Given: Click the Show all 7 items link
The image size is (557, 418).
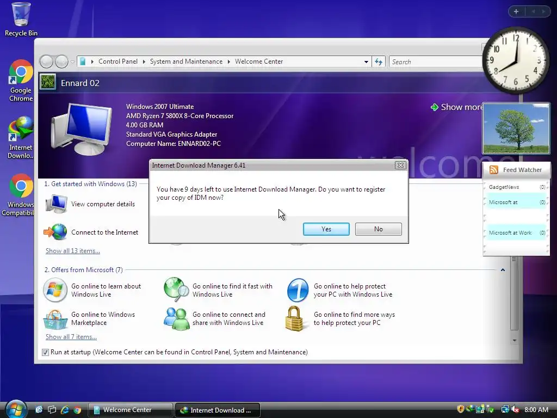Looking at the screenshot, I should (x=71, y=337).
